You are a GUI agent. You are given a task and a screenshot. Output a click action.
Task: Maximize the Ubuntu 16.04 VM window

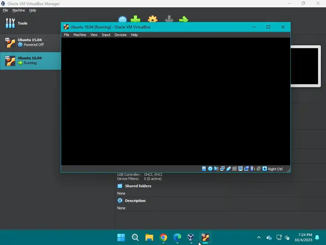[x=268, y=27]
